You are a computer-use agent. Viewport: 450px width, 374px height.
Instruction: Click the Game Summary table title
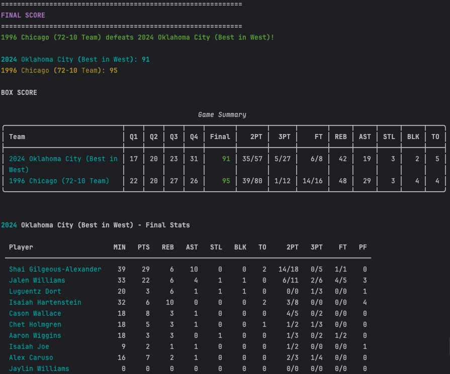coord(222,115)
